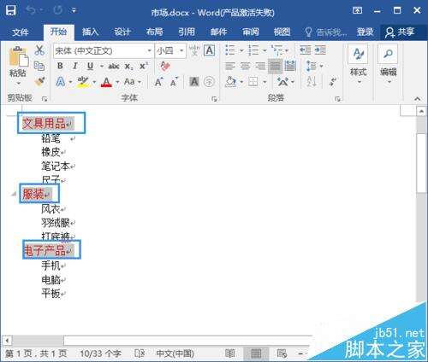The image size is (428, 362).
Task: Switch to the 设计 tab
Action: tap(122, 32)
